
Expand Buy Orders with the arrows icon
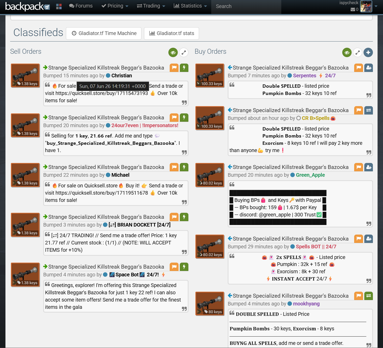tap(358, 53)
